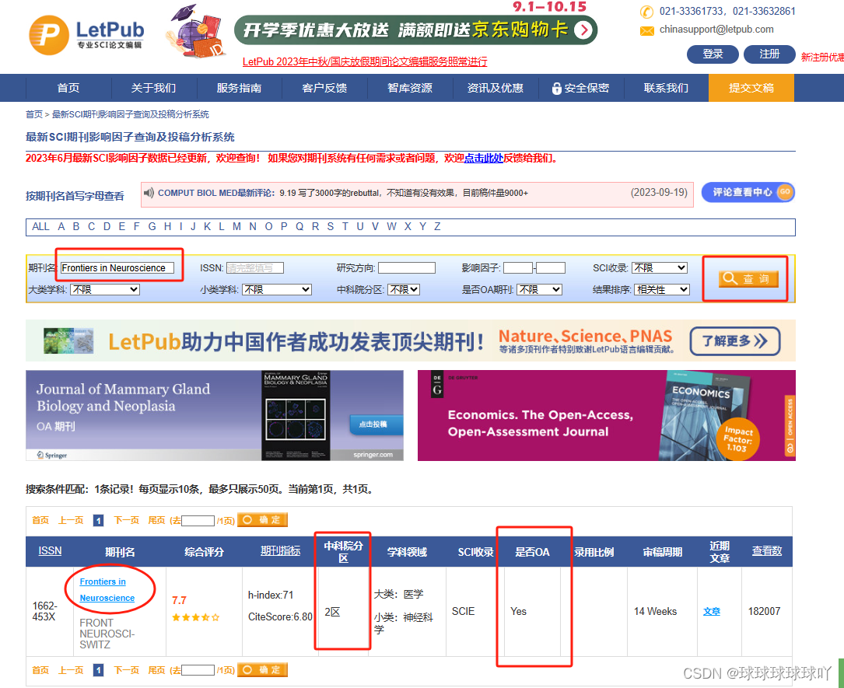The image size is (844, 688).
Task: Click the Journal of Mammary Gland ad banner
Action: tap(214, 415)
